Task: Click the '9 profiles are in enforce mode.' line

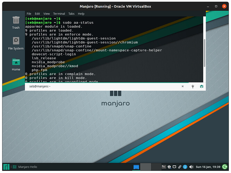Action: pos(59,35)
